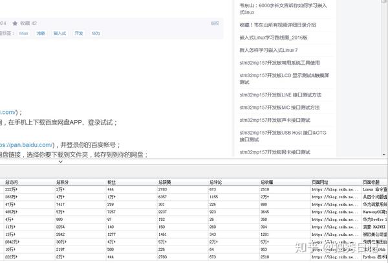Screen dimensions: 388x263
Task: Select the 13万+ cell
Action: pyautogui.click(x=30, y=234)
